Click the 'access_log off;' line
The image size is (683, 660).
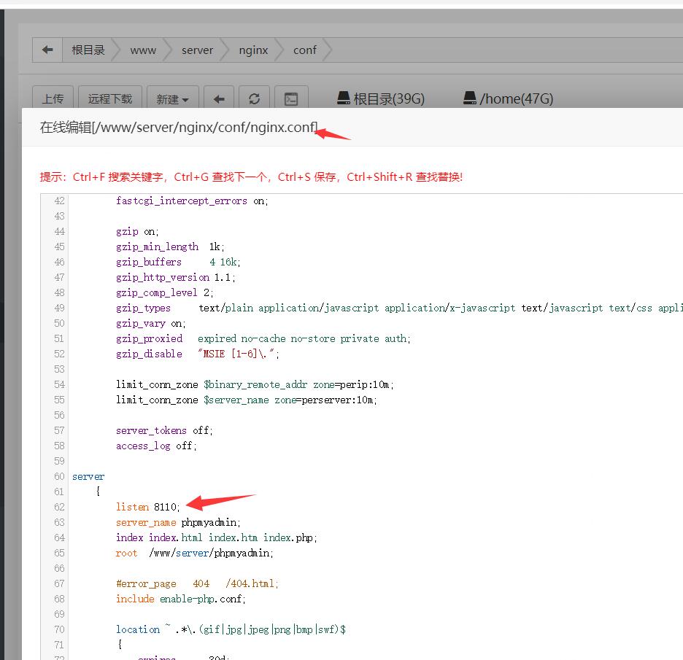(x=156, y=446)
